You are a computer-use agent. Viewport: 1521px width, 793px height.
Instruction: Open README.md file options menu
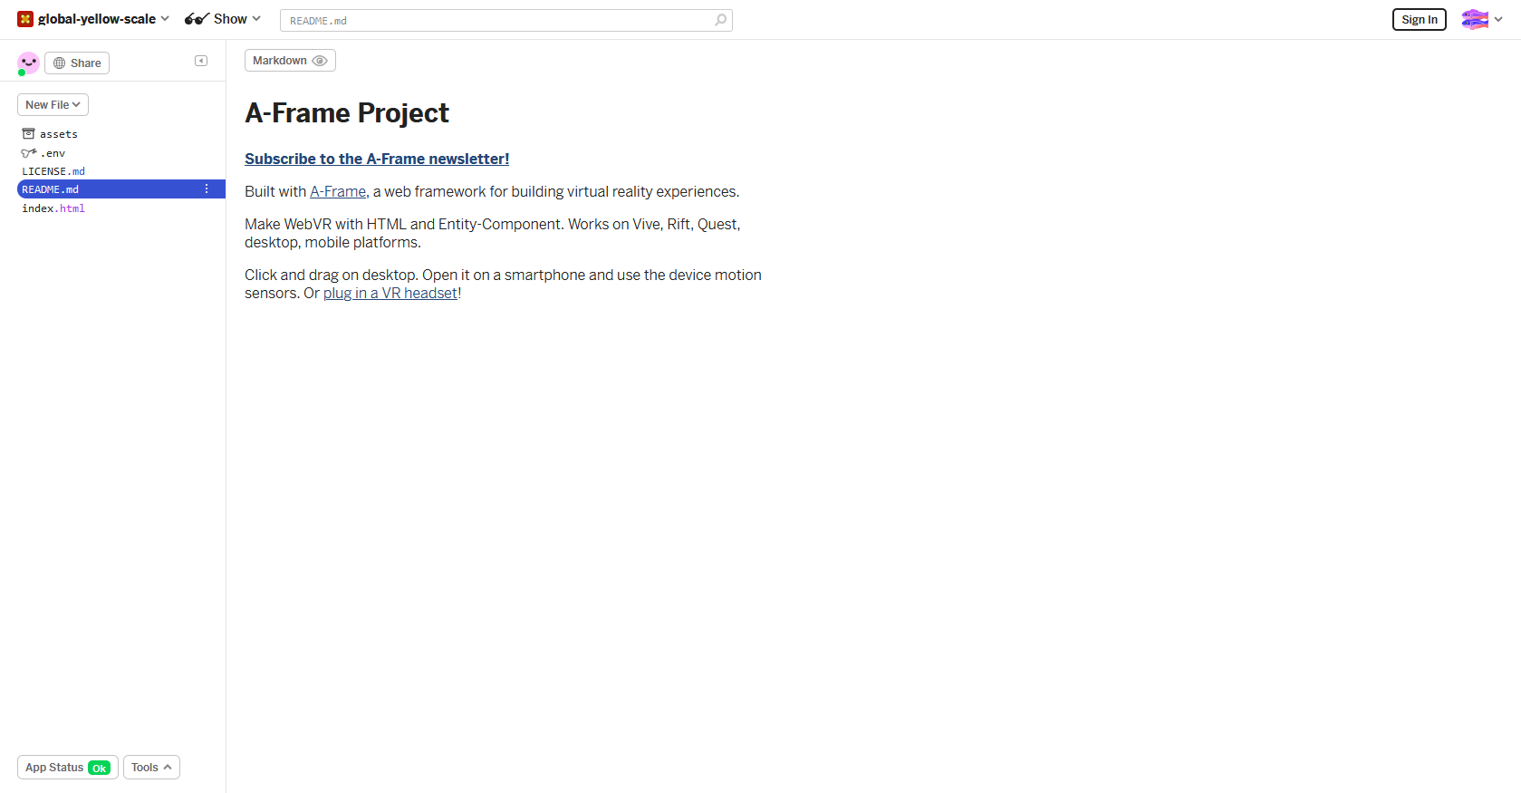(x=207, y=189)
